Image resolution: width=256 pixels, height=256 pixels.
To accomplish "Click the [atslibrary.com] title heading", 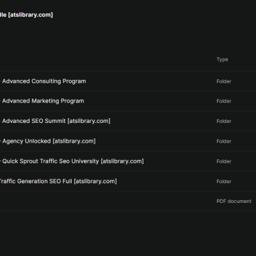I will click(26, 15).
